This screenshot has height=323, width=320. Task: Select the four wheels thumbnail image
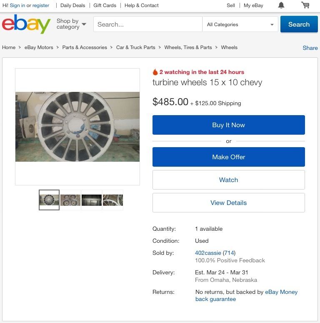pos(70,200)
